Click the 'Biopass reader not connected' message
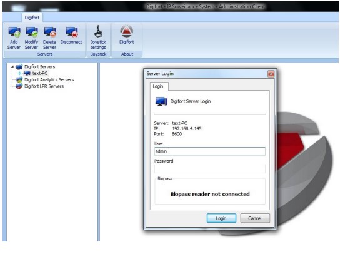The image size is (340, 259). pos(210,194)
